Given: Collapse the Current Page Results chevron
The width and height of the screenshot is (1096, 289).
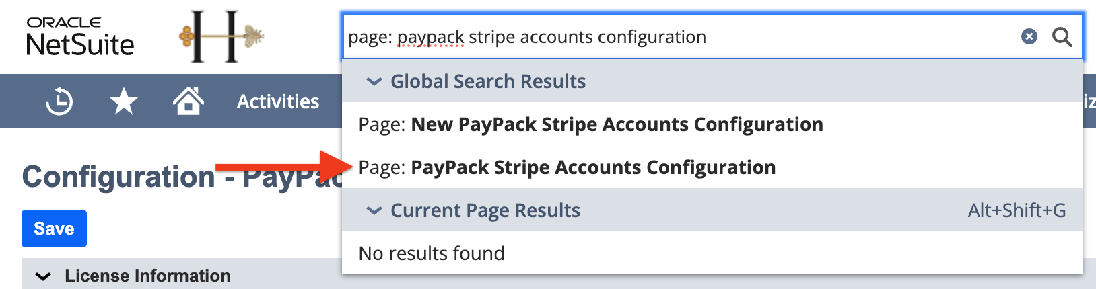Looking at the screenshot, I should (373, 210).
